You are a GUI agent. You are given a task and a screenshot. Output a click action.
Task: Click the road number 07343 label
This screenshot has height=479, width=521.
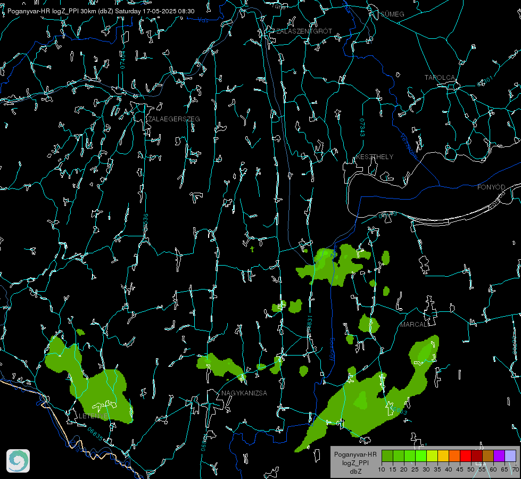(362, 127)
